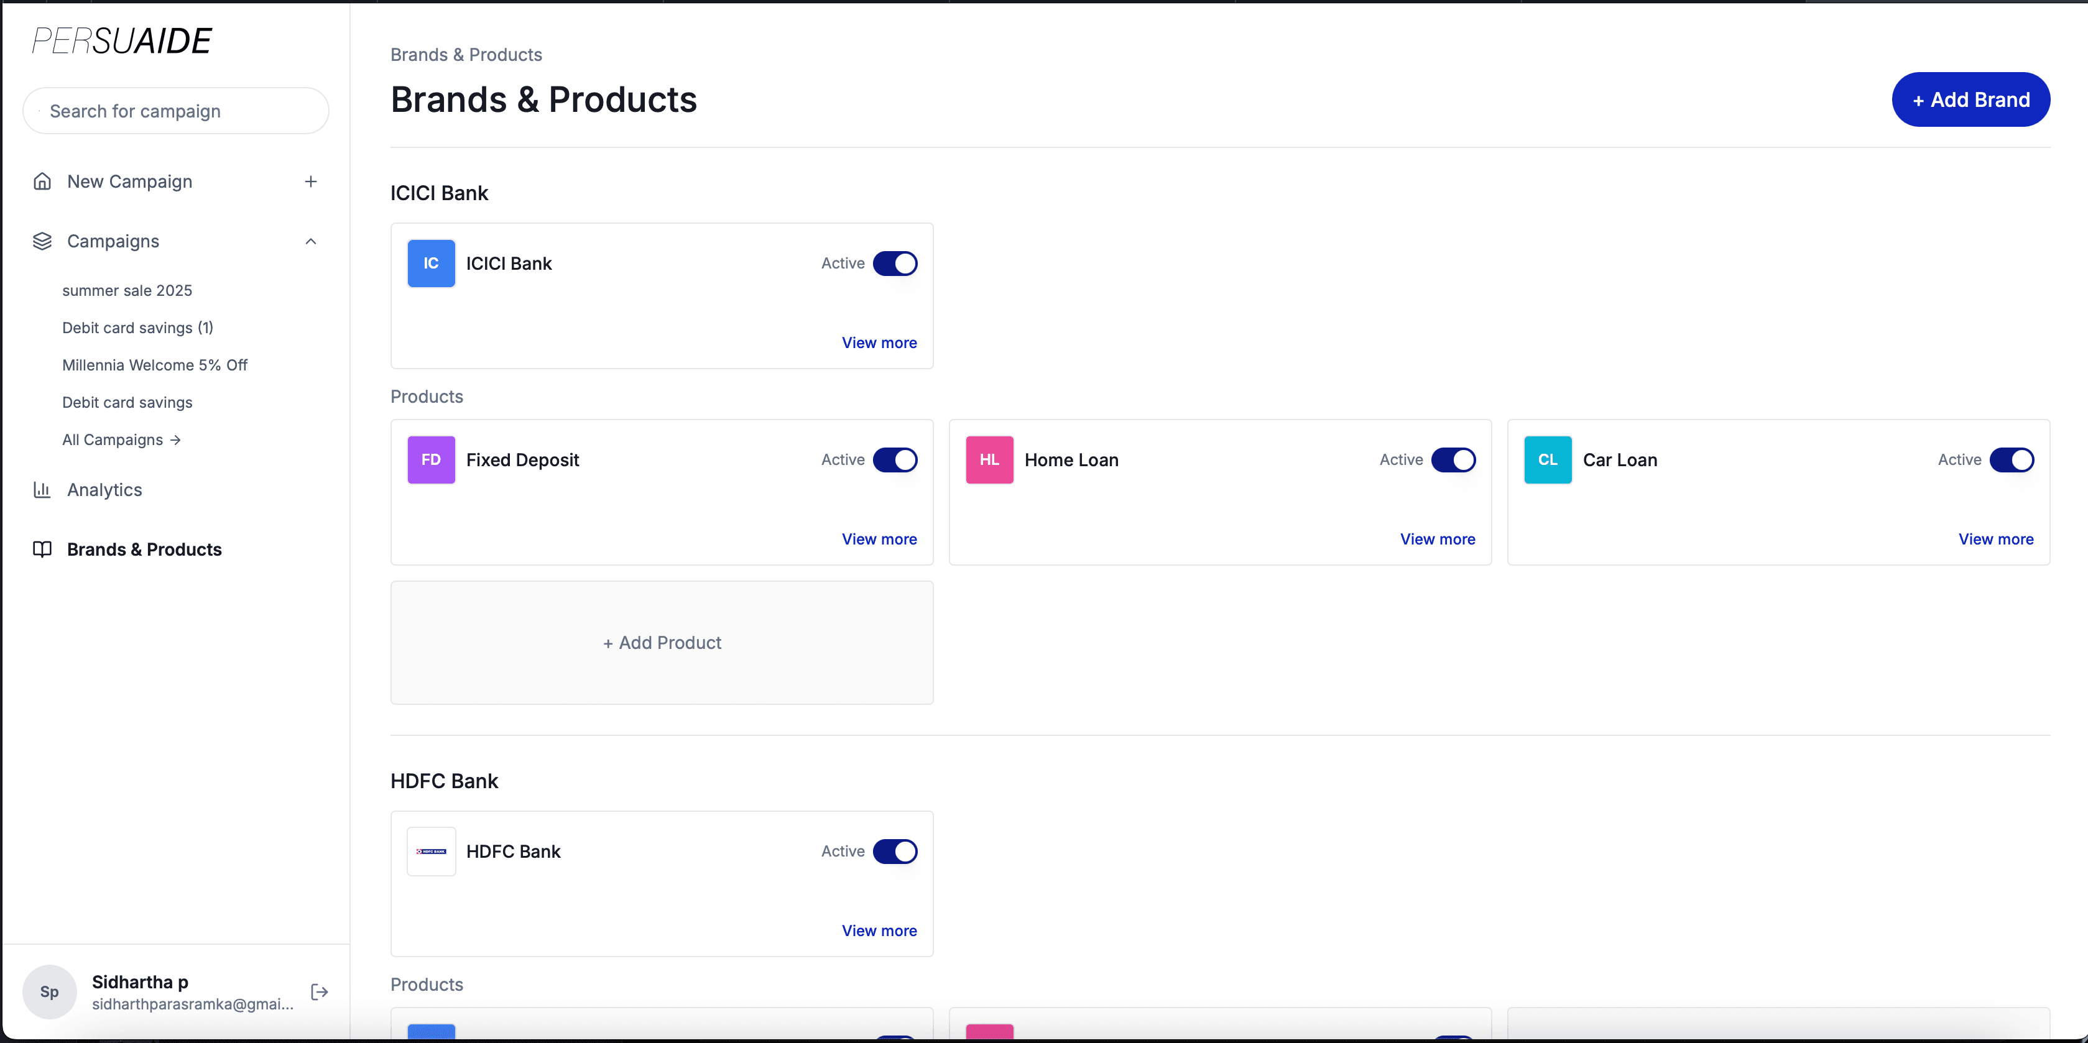View more on ICICI Bank card
The height and width of the screenshot is (1043, 2088).
[x=879, y=343]
